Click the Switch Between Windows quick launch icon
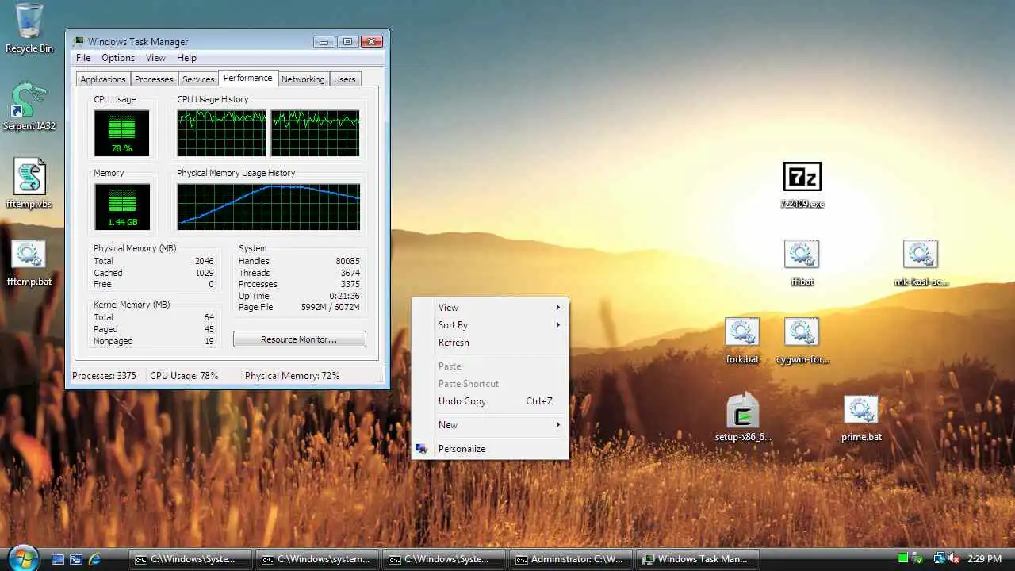The width and height of the screenshot is (1015, 571). pyautogui.click(x=76, y=559)
